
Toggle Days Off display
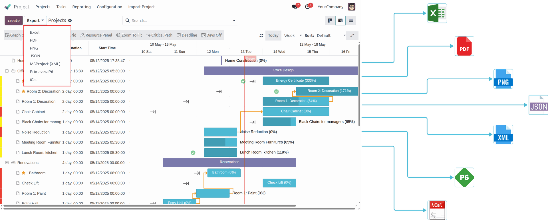pyautogui.click(x=211, y=35)
